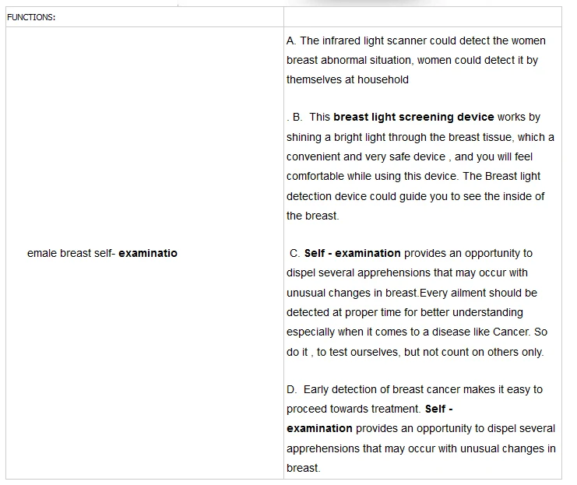
Task: Click empty header cell right of FUNCTIONS
Action: pos(423,17)
